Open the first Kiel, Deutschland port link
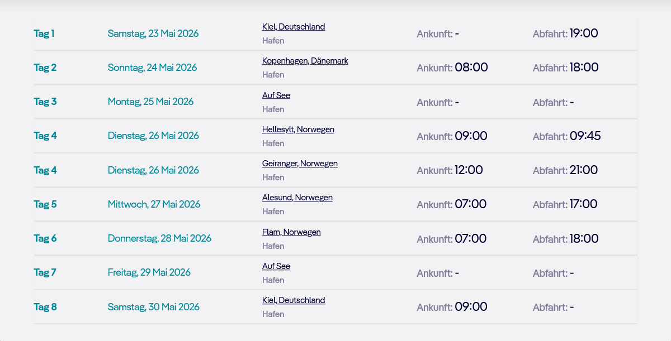 (293, 27)
